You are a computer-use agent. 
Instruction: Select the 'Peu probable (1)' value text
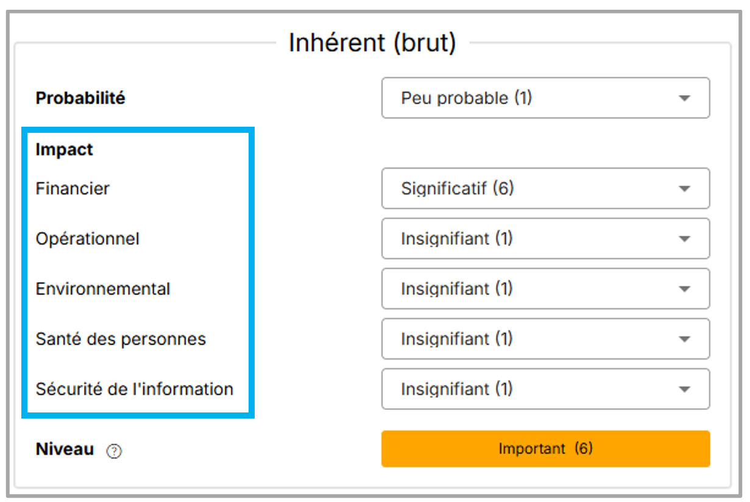466,98
